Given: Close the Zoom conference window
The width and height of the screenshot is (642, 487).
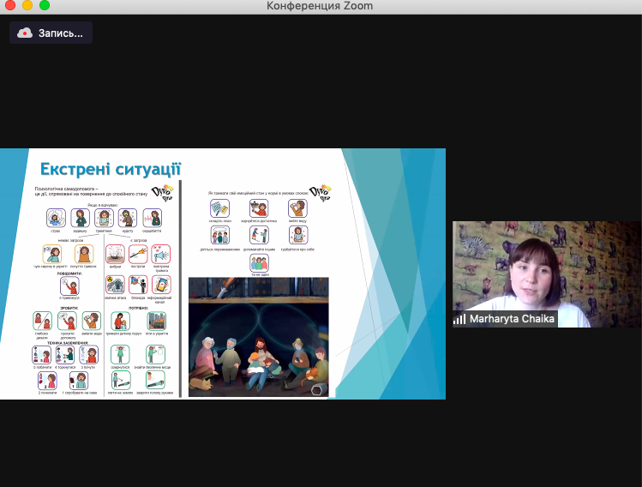Looking at the screenshot, I should [9, 6].
